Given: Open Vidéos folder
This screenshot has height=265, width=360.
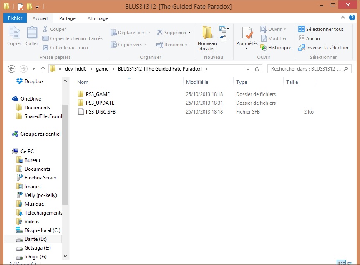Looking at the screenshot, I should pos(28,221).
